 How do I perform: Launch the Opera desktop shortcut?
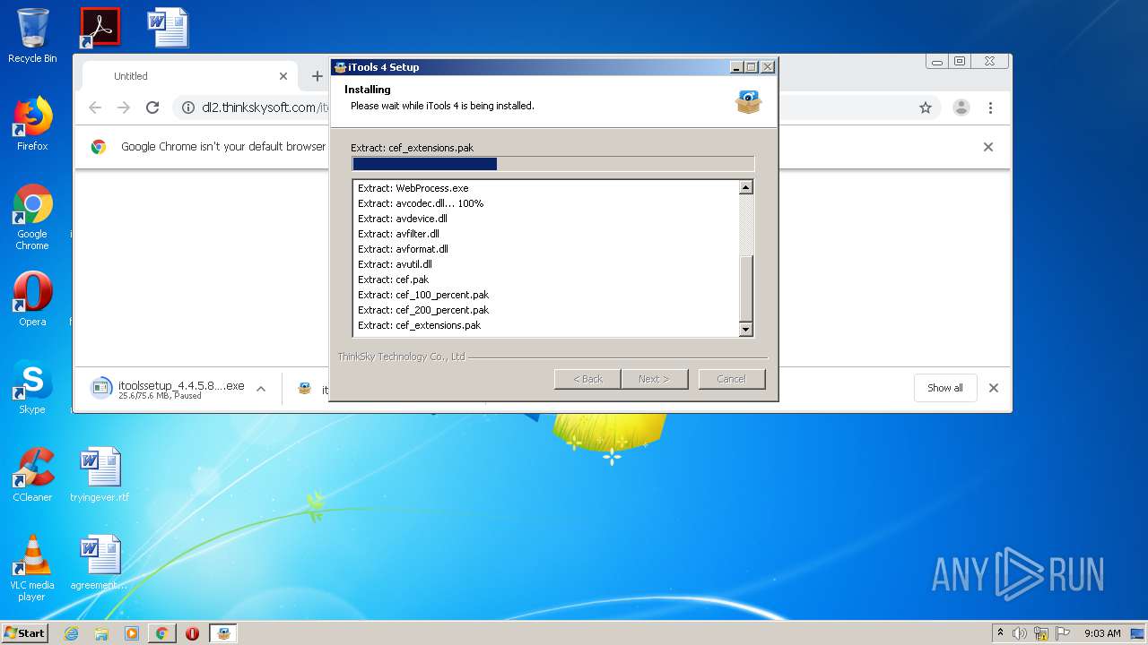pyautogui.click(x=32, y=298)
